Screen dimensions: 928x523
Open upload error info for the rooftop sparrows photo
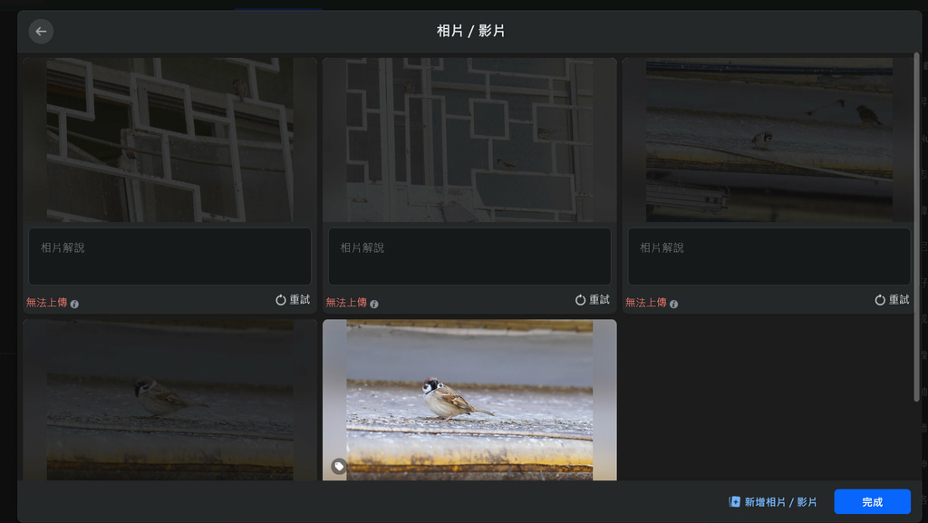click(x=673, y=304)
